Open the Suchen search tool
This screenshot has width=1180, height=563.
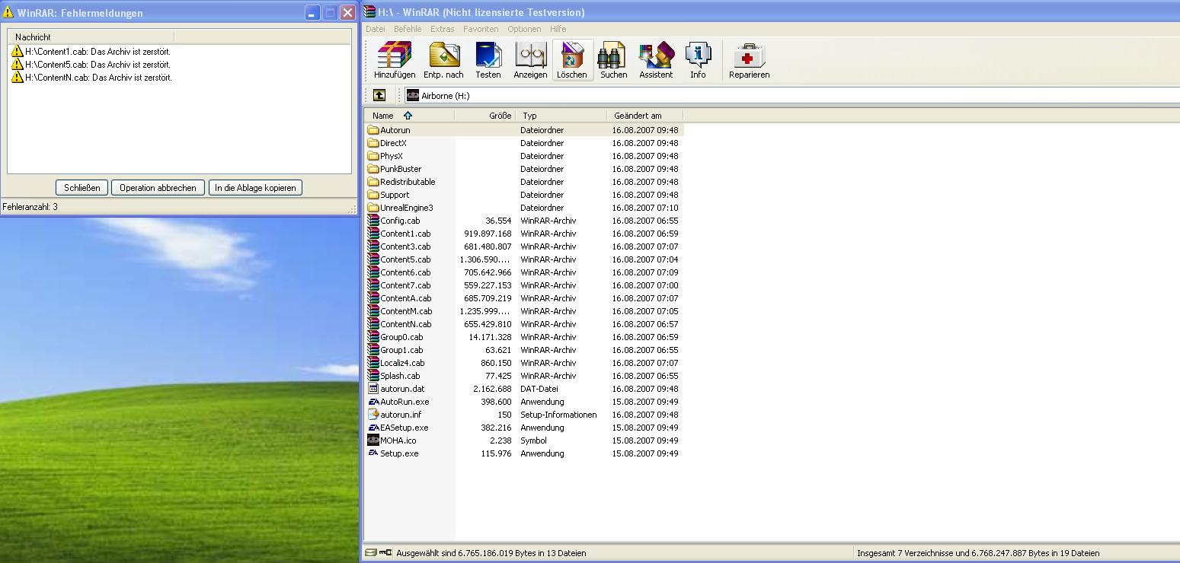(613, 60)
